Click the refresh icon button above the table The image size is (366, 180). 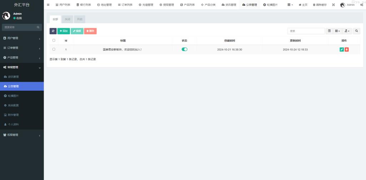pyautogui.click(x=53, y=31)
